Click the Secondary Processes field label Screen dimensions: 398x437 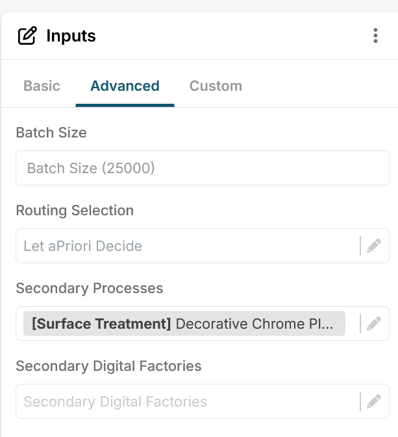click(x=90, y=288)
